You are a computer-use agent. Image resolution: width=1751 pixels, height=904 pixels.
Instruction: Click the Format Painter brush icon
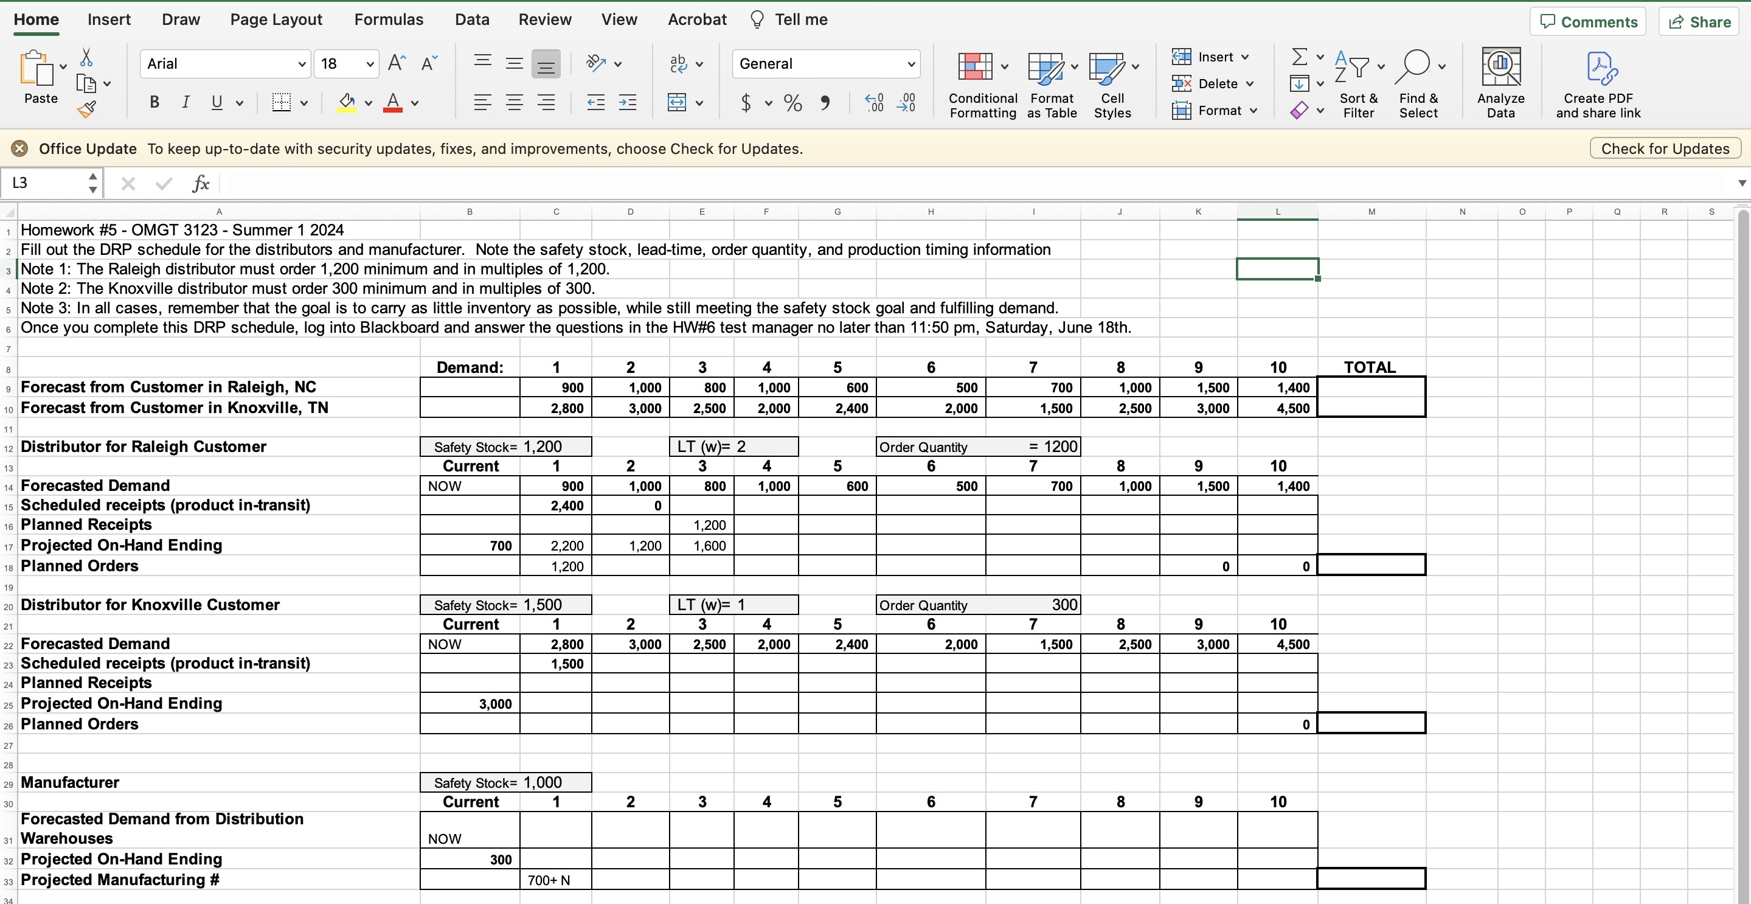coord(86,110)
